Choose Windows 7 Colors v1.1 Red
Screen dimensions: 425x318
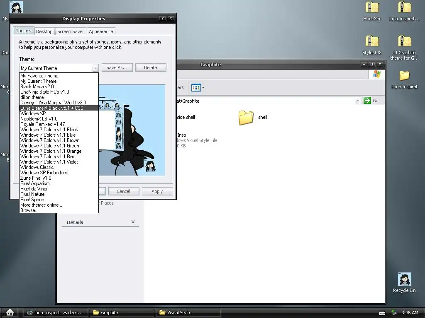pyautogui.click(x=59, y=157)
